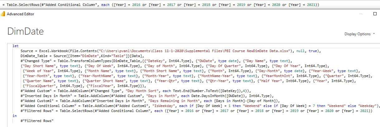This screenshot has height=127, width=380.
Task: Maximize the Advanced Editor window
Action: (x=375, y=14)
